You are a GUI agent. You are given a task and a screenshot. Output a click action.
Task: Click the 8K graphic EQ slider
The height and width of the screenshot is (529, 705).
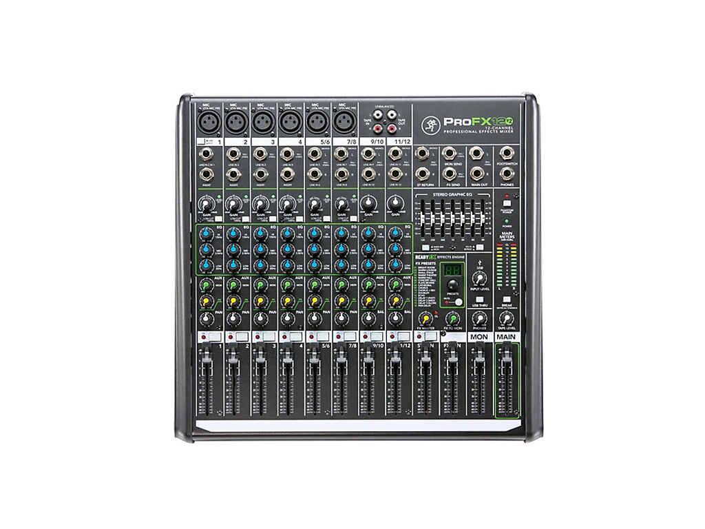click(482, 218)
